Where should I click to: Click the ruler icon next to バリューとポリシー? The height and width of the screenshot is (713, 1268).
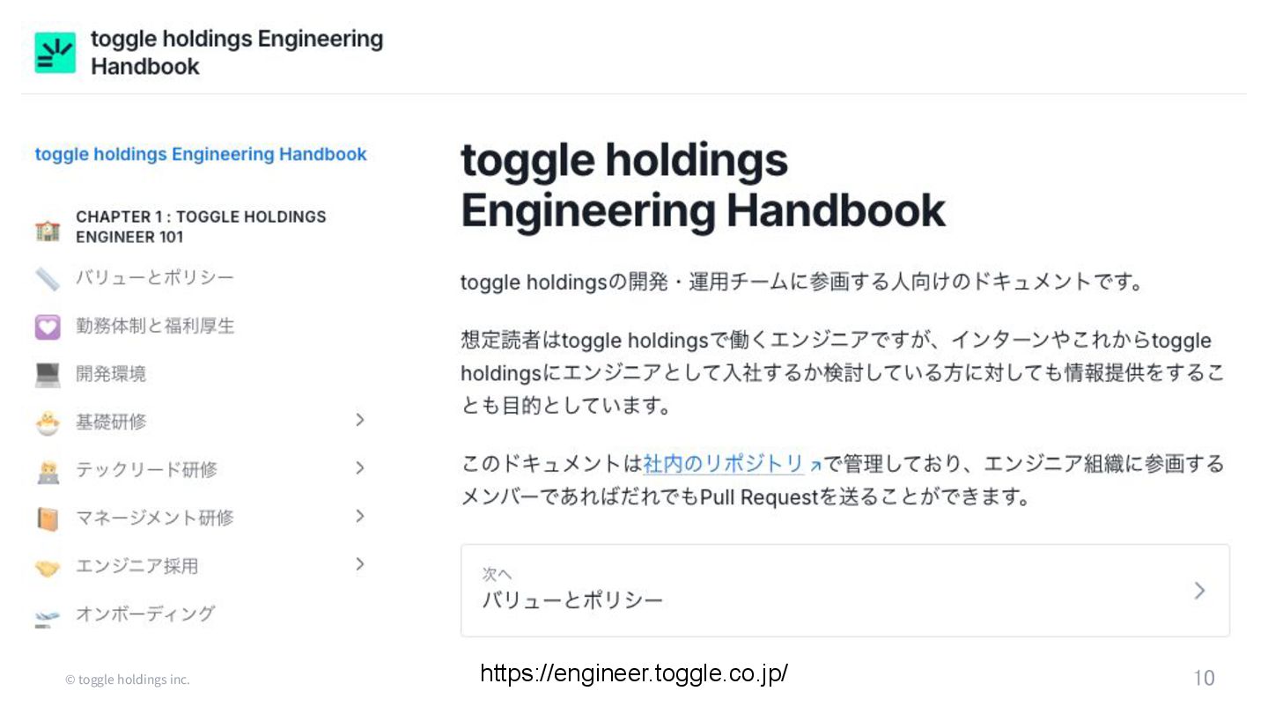tap(48, 279)
